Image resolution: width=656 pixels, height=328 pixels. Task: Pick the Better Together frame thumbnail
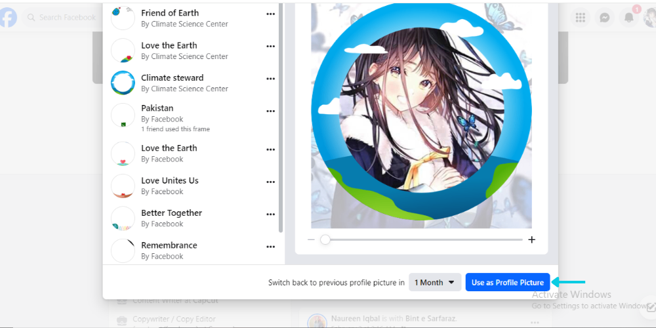(123, 218)
